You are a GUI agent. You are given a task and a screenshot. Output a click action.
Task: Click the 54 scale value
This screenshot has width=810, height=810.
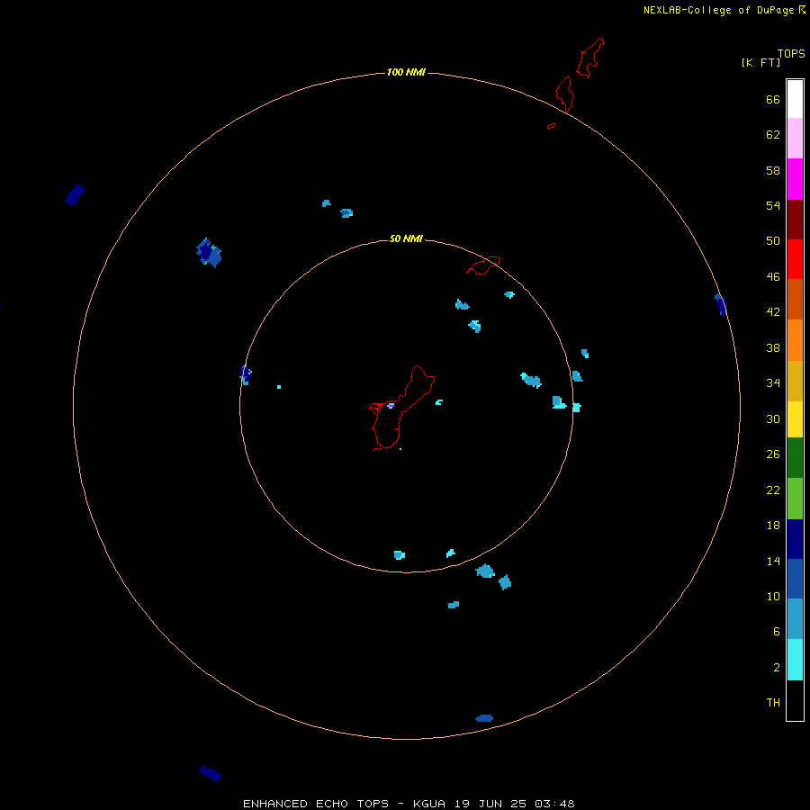click(773, 205)
